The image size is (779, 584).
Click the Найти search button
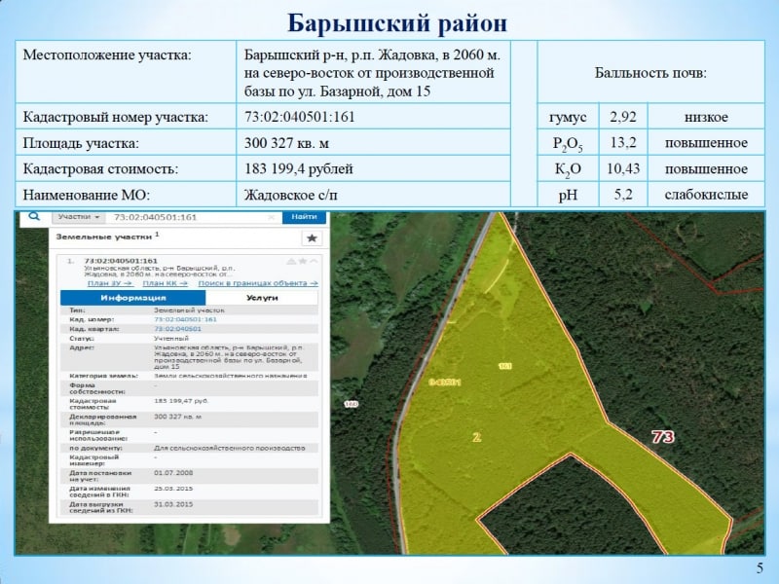(304, 217)
